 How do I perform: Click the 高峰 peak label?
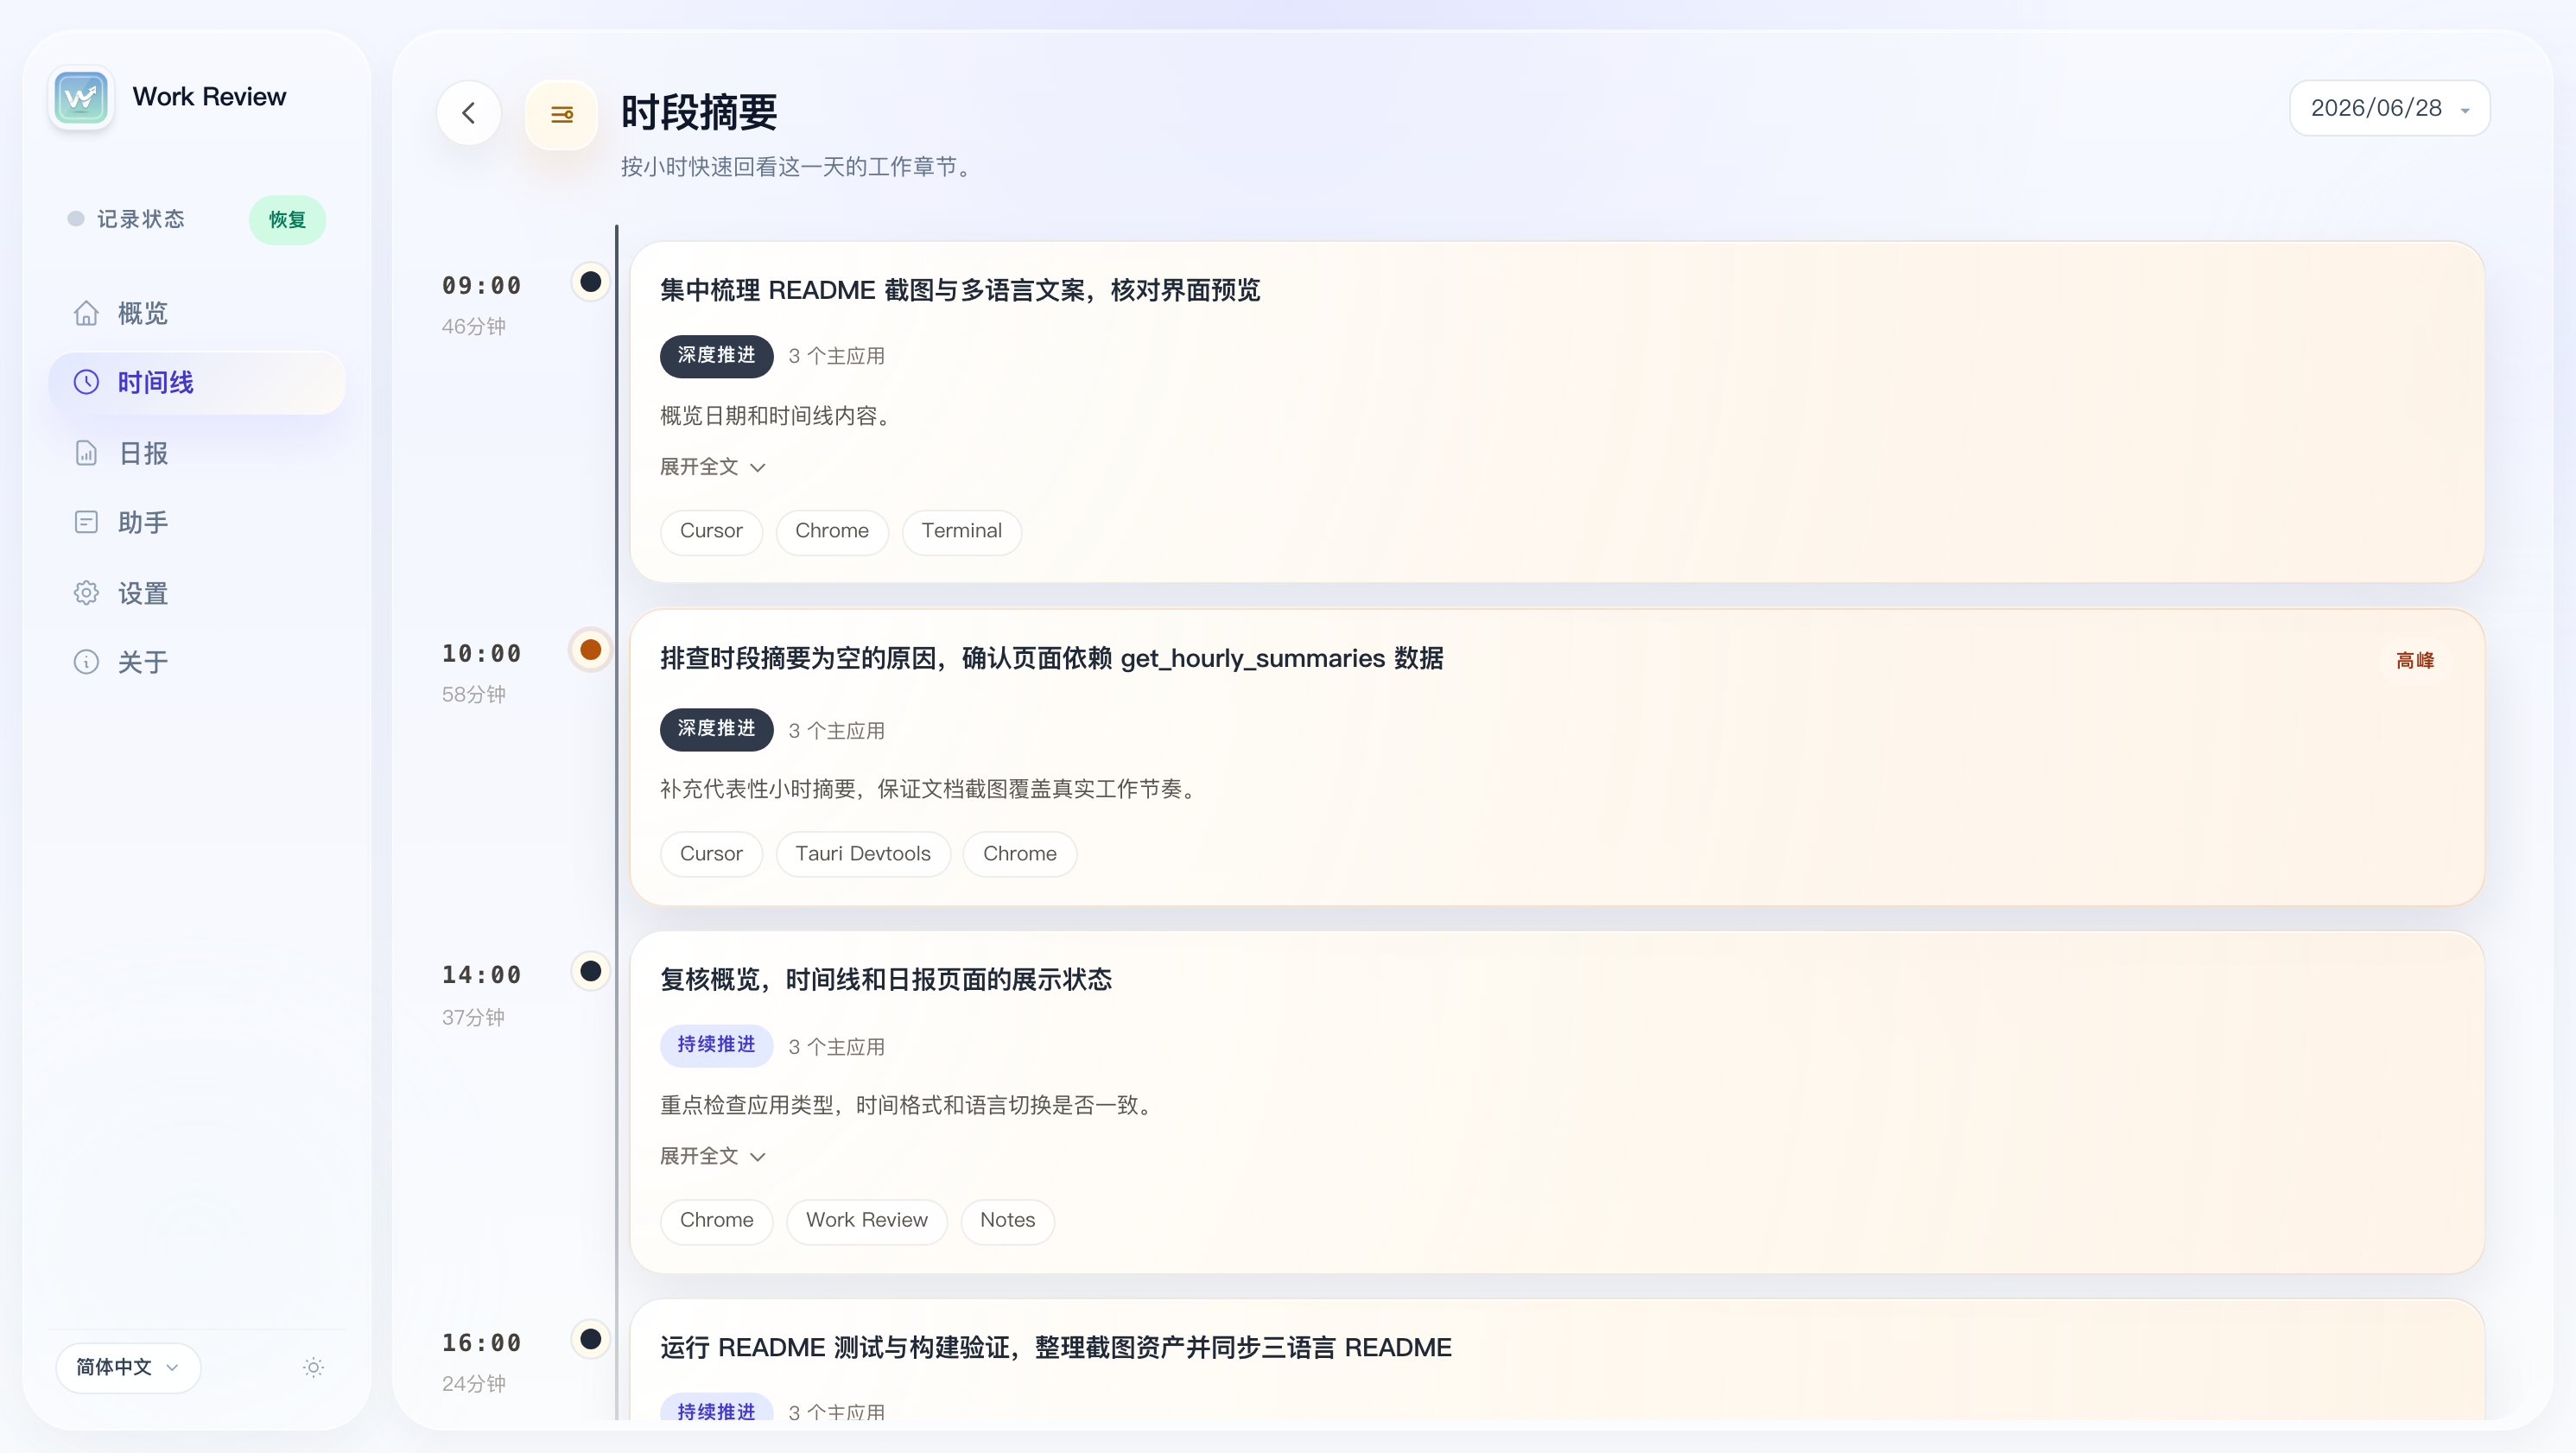(2415, 660)
